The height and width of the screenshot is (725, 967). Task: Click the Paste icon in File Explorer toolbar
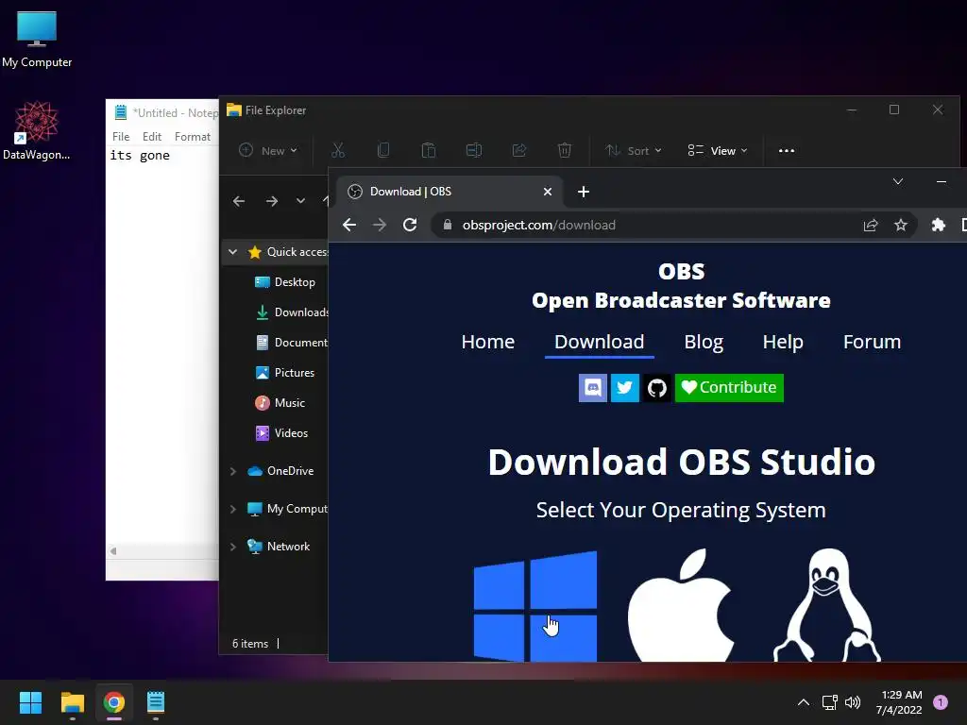428,150
